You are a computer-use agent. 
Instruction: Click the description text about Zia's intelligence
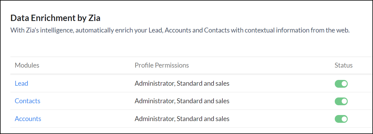coord(180,30)
